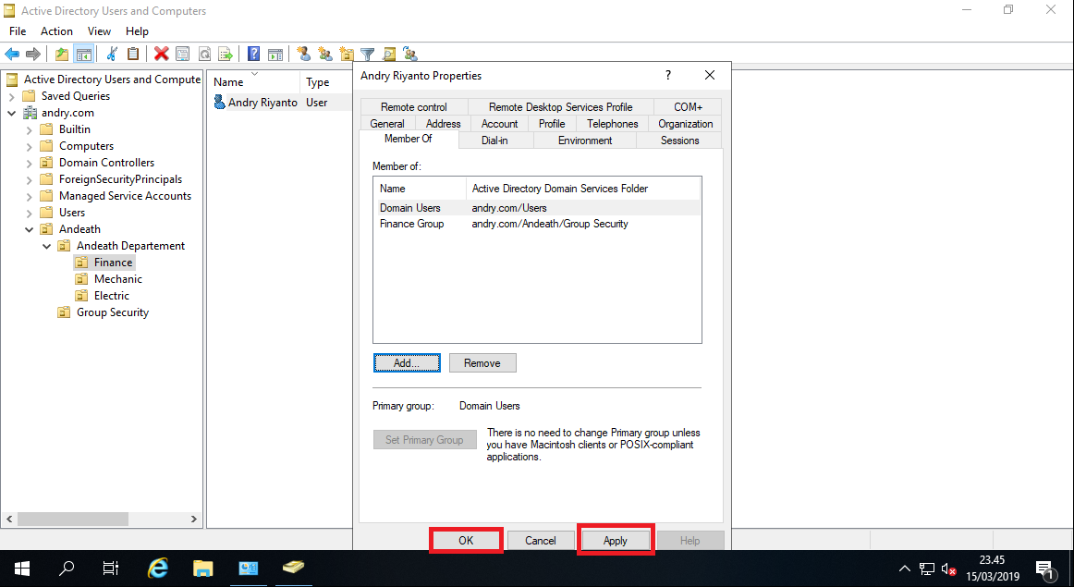Collapse the Andeath organizational unit
The image size is (1074, 587).
coord(29,229)
